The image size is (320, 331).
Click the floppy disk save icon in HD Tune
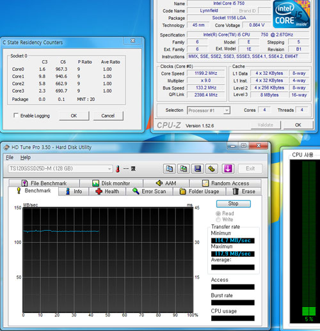198,169
